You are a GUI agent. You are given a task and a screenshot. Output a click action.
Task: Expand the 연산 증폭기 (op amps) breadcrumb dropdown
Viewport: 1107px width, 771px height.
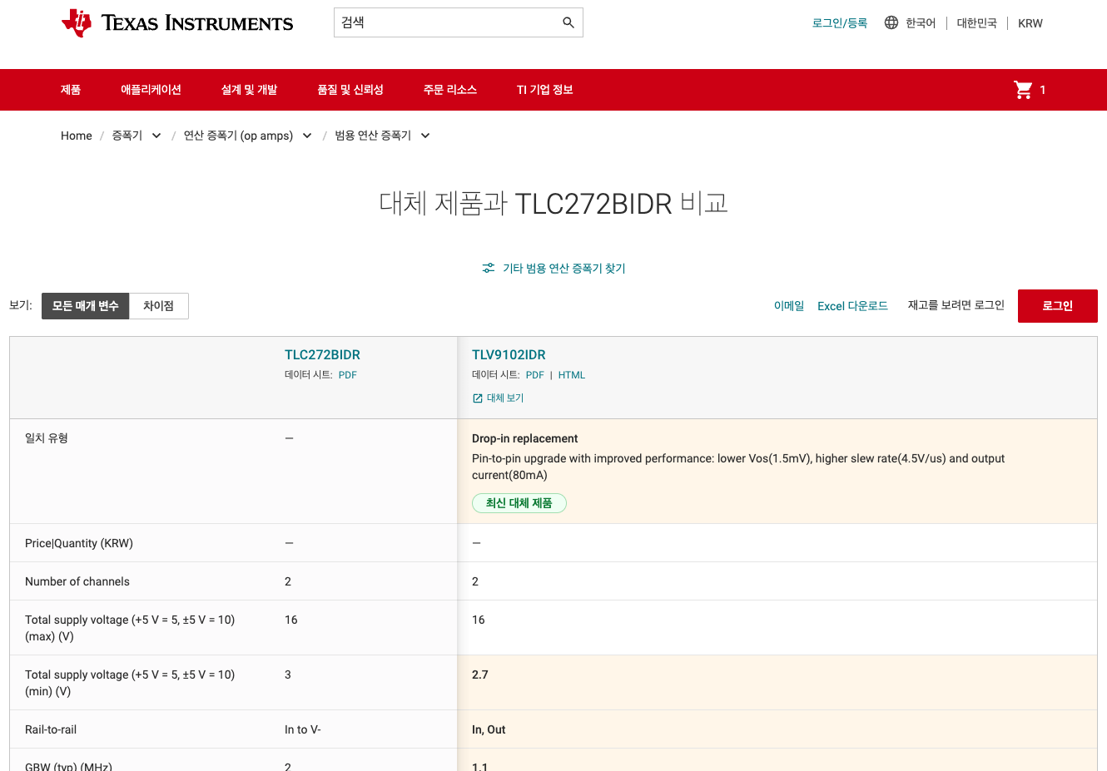click(307, 136)
